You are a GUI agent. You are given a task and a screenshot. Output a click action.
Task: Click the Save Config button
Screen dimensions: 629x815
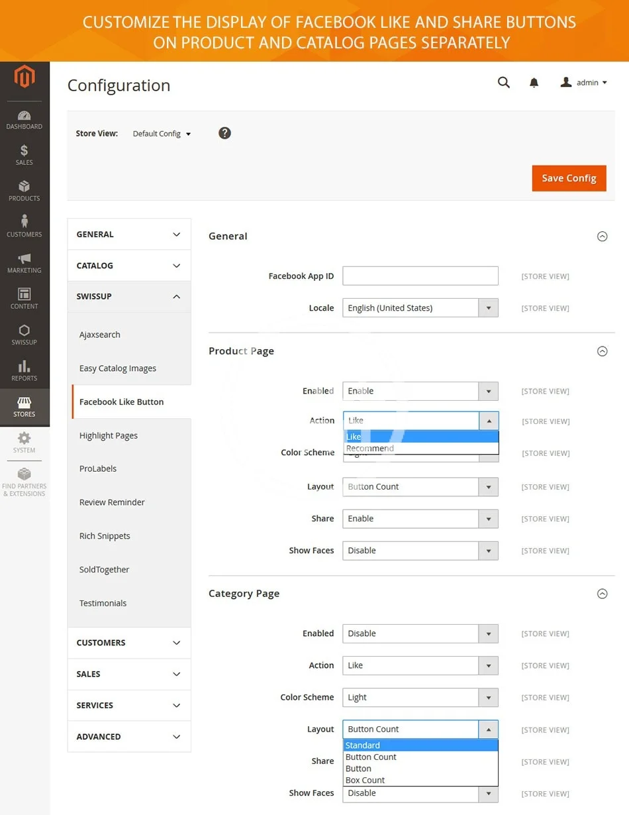tap(569, 178)
